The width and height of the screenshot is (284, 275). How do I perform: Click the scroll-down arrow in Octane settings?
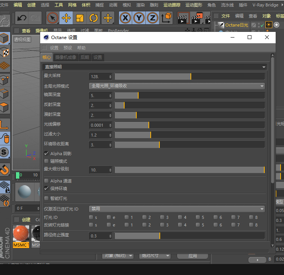(272, 245)
